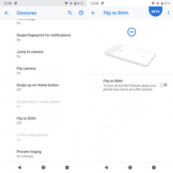
Task: Enable the Flip to Shhh switch
Action: coord(164,85)
